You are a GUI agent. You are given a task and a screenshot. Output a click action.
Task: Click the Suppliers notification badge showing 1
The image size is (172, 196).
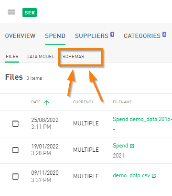point(112,35)
